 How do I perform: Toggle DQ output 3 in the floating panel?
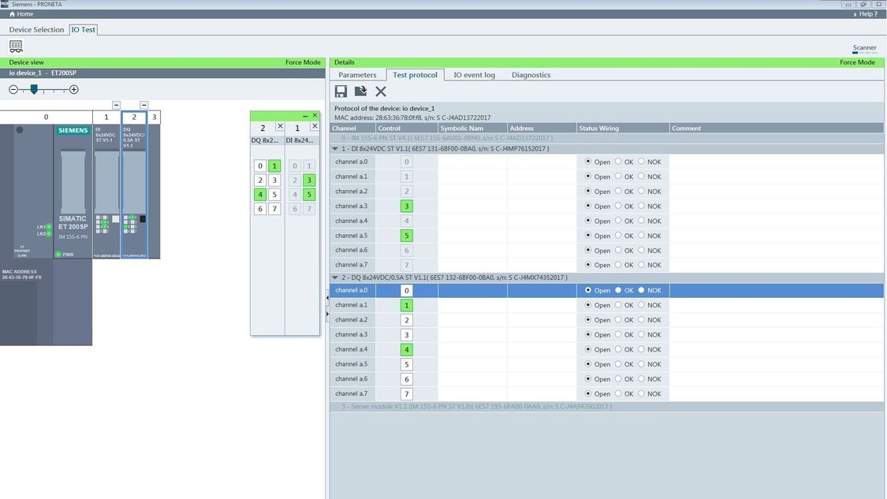point(274,181)
